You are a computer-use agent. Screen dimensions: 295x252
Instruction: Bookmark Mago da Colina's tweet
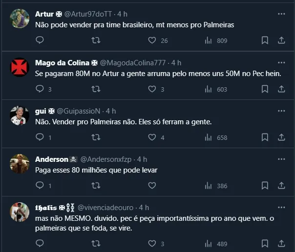pyautogui.click(x=264, y=89)
